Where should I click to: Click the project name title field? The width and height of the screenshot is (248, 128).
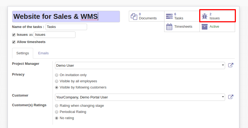tap(66, 16)
